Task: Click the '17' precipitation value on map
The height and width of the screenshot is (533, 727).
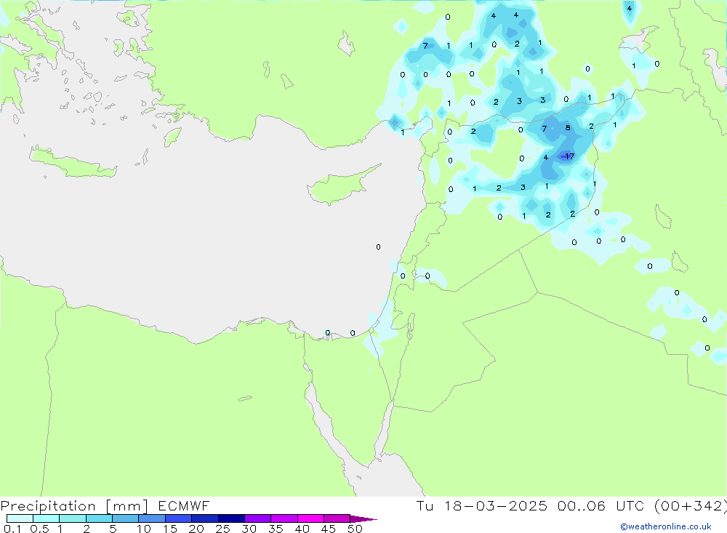Action: coord(569,156)
